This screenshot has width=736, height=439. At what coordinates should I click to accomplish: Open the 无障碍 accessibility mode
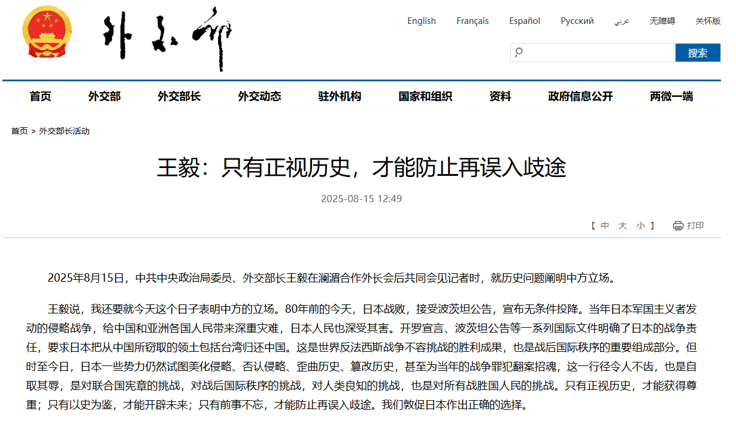(662, 21)
